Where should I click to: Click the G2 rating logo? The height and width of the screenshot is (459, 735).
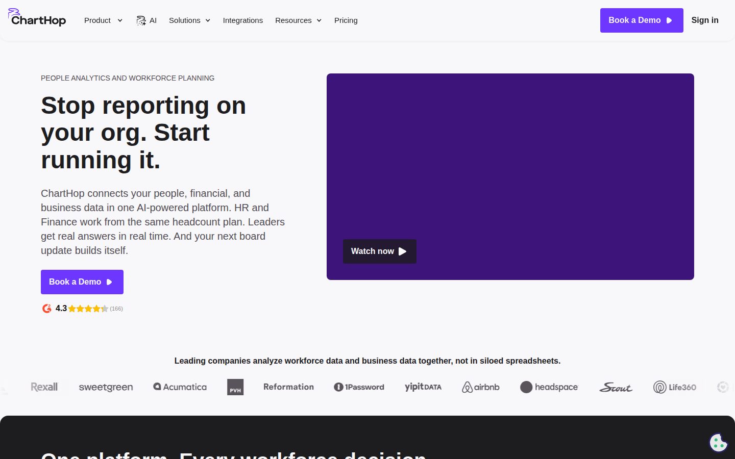point(47,309)
